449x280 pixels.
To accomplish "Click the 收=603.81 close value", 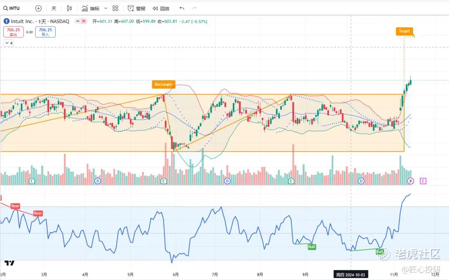I will click(x=168, y=22).
